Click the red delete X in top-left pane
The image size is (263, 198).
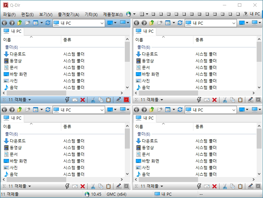83,100
